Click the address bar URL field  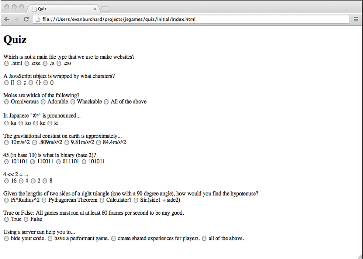(x=191, y=19)
